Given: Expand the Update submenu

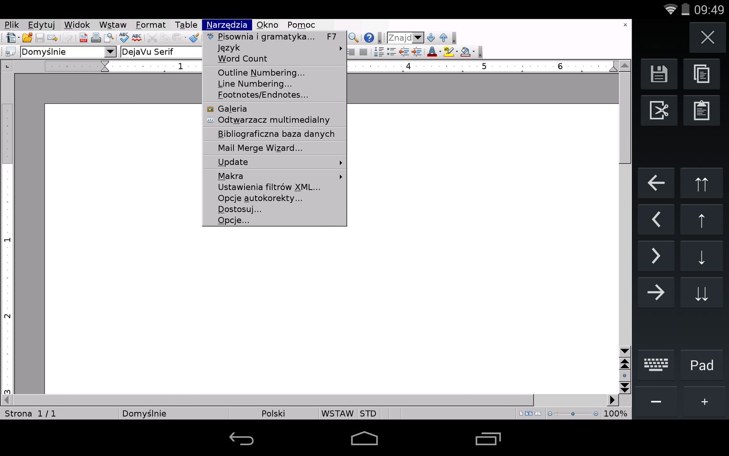Looking at the screenshot, I should pyautogui.click(x=274, y=162).
